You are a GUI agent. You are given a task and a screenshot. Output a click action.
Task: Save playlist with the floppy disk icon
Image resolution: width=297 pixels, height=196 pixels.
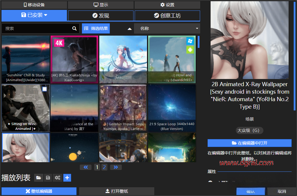(48, 178)
